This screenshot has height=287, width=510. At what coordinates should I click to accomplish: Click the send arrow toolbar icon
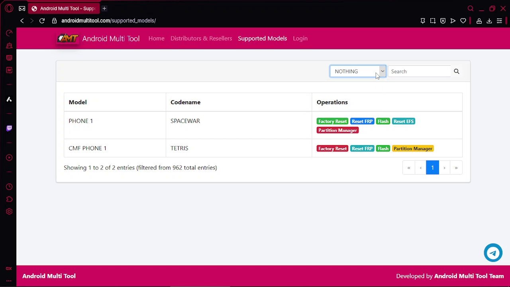click(453, 21)
